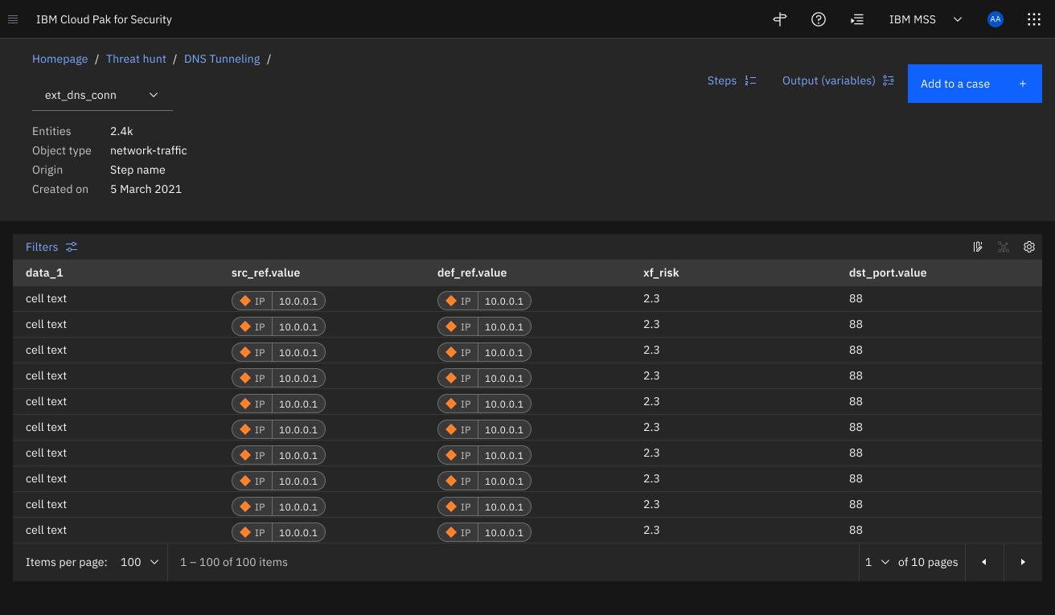
Task: Click the data_1 column header
Action: click(x=44, y=273)
